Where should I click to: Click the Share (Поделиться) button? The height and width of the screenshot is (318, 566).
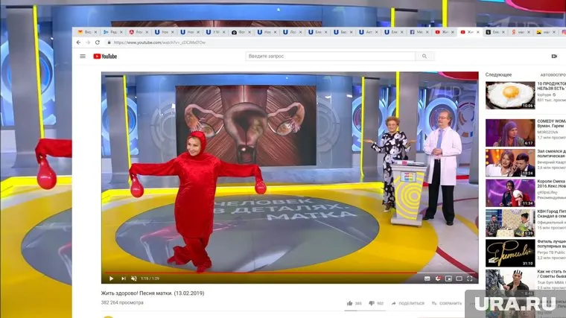(x=407, y=303)
